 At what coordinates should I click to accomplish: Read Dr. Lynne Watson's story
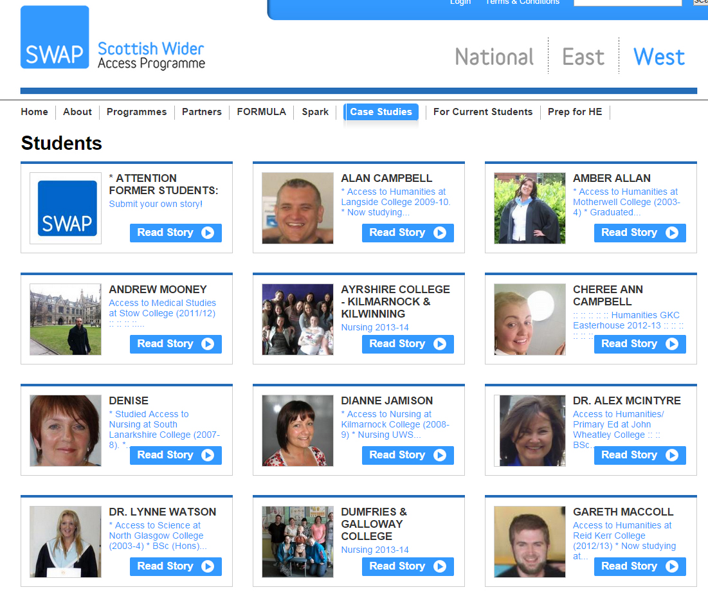(176, 566)
